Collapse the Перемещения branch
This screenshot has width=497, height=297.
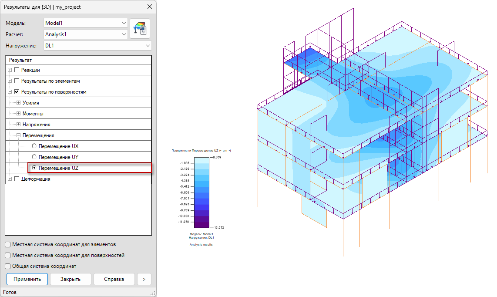coord(18,135)
